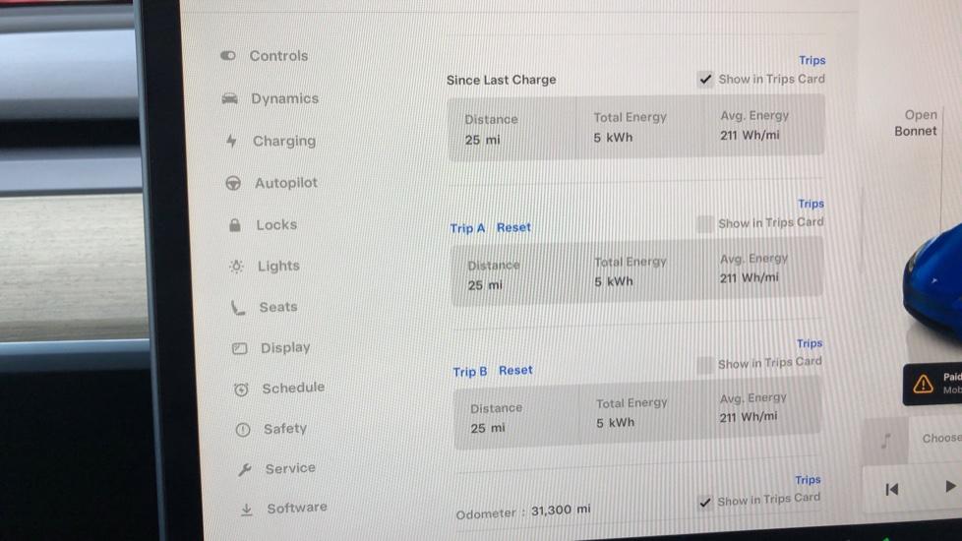The image size is (962, 541).
Task: Select the Autopilot steering wheel icon
Action: (x=233, y=183)
